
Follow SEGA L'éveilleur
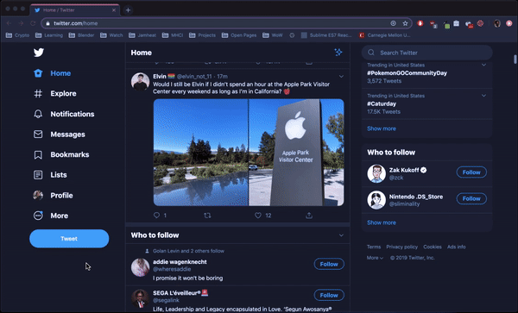click(x=329, y=295)
